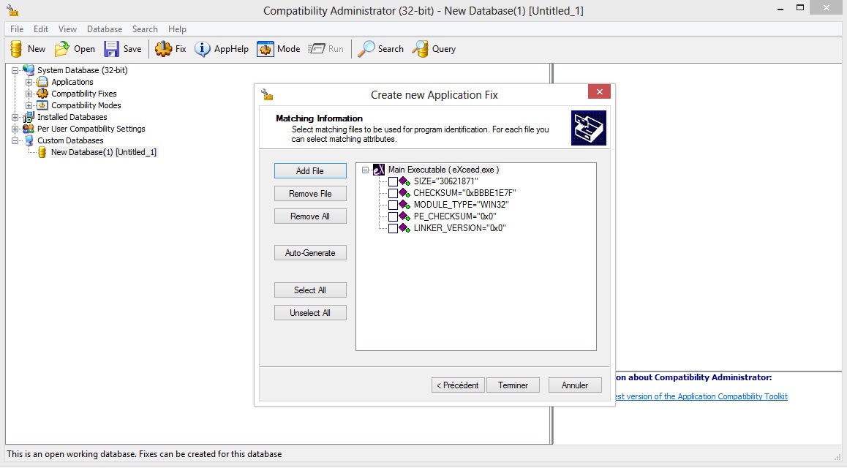This screenshot has width=847, height=468.
Task: Open the Edit menu
Action: (41, 29)
